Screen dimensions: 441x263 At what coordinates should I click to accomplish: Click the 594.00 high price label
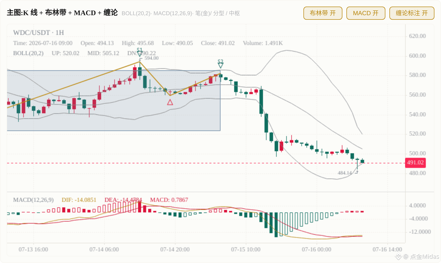click(x=151, y=58)
